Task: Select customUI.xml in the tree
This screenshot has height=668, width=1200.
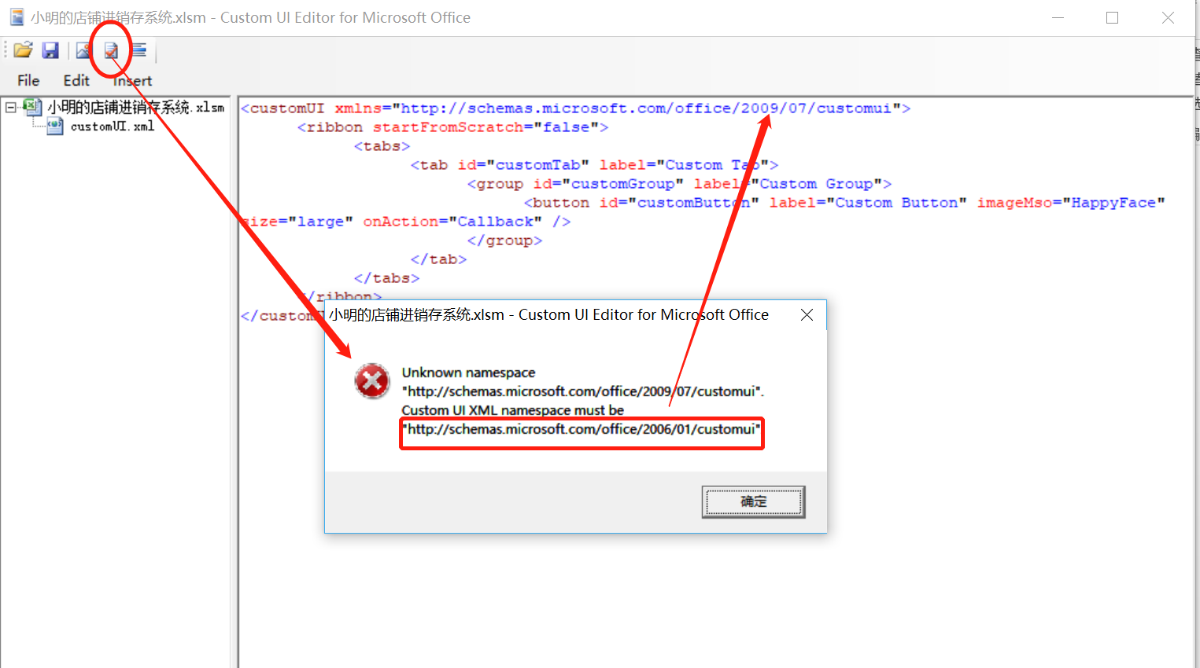Action: pos(113,126)
